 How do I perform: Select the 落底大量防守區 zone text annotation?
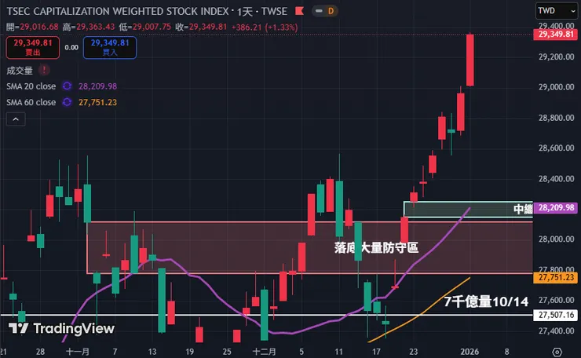click(x=376, y=247)
